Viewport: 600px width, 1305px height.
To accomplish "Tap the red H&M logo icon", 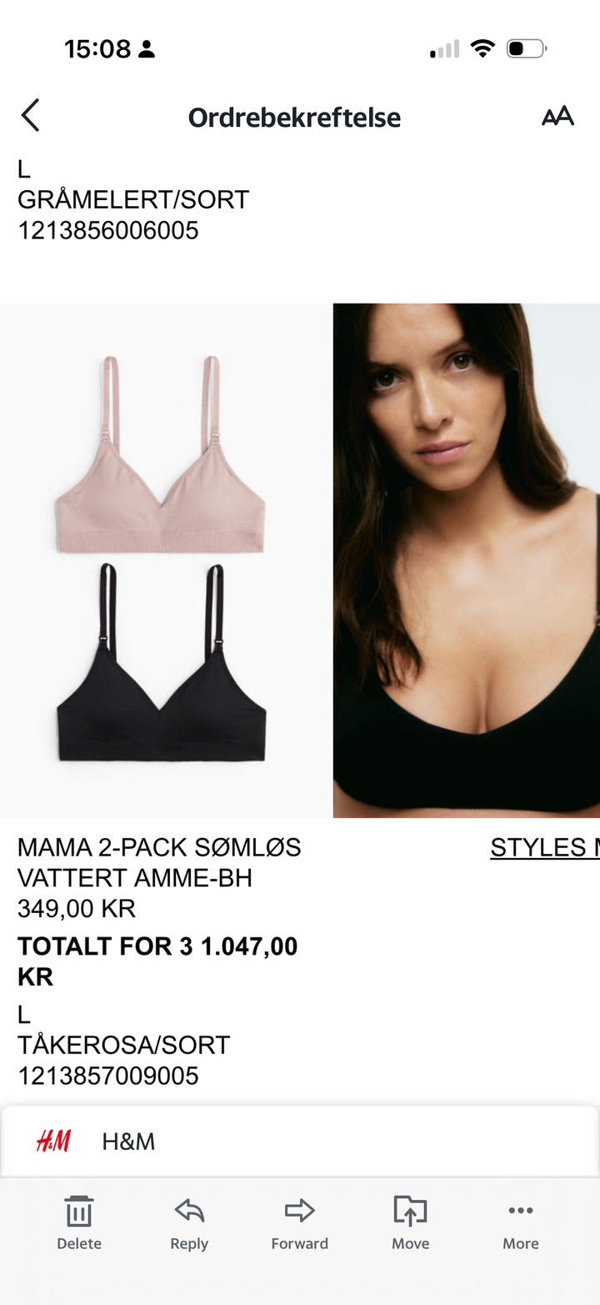I will (53, 1141).
